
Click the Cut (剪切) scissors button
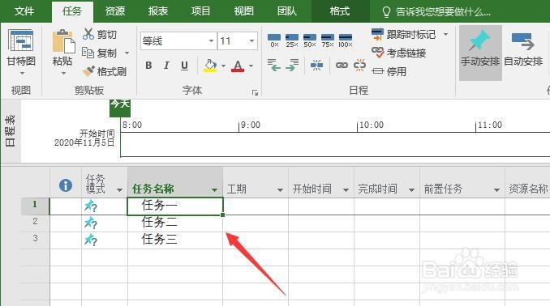[100, 34]
